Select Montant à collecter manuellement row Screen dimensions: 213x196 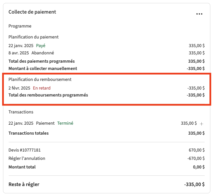43,68
